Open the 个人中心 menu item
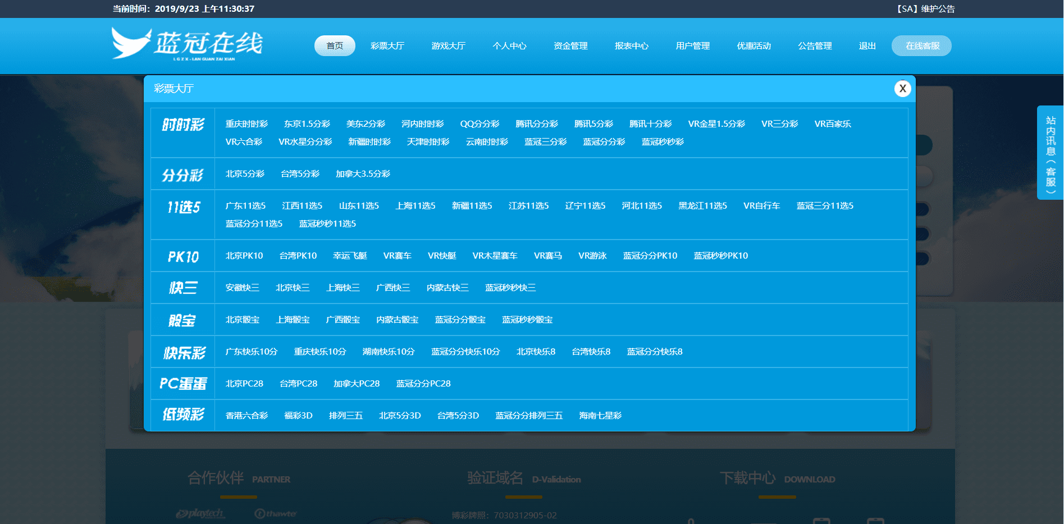 pos(509,46)
